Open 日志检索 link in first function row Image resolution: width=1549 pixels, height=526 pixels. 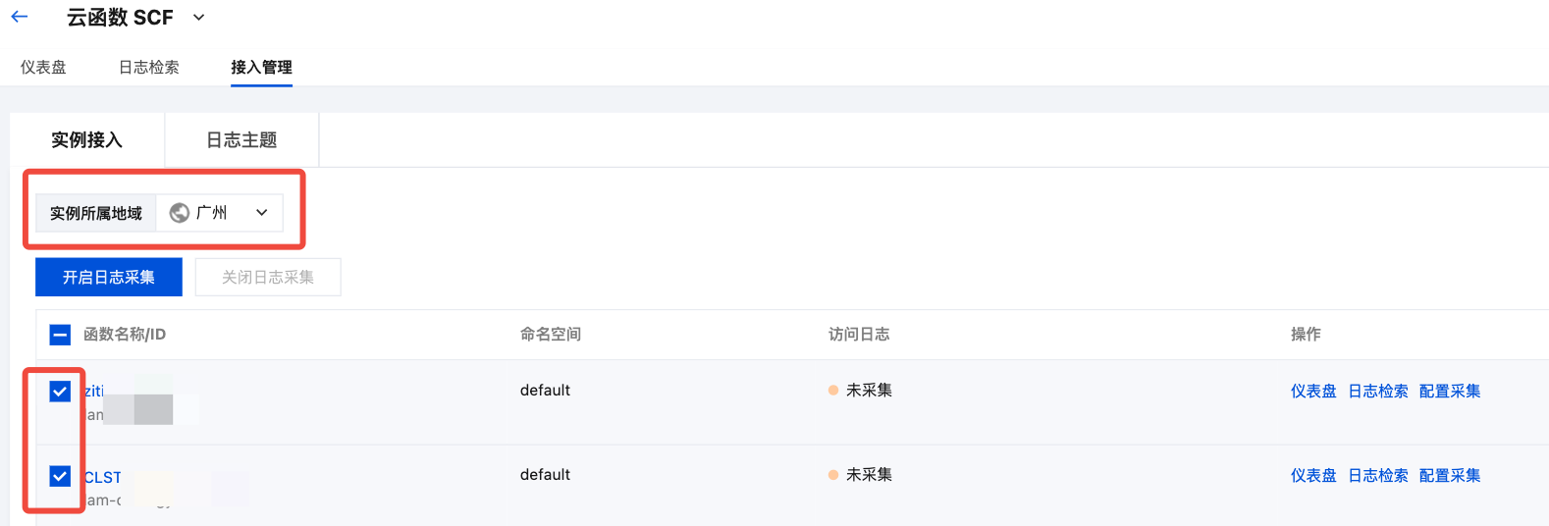tap(1378, 391)
